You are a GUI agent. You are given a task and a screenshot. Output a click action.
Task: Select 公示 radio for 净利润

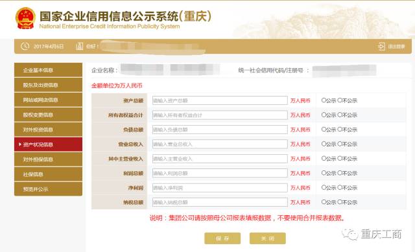pyautogui.click(x=324, y=187)
